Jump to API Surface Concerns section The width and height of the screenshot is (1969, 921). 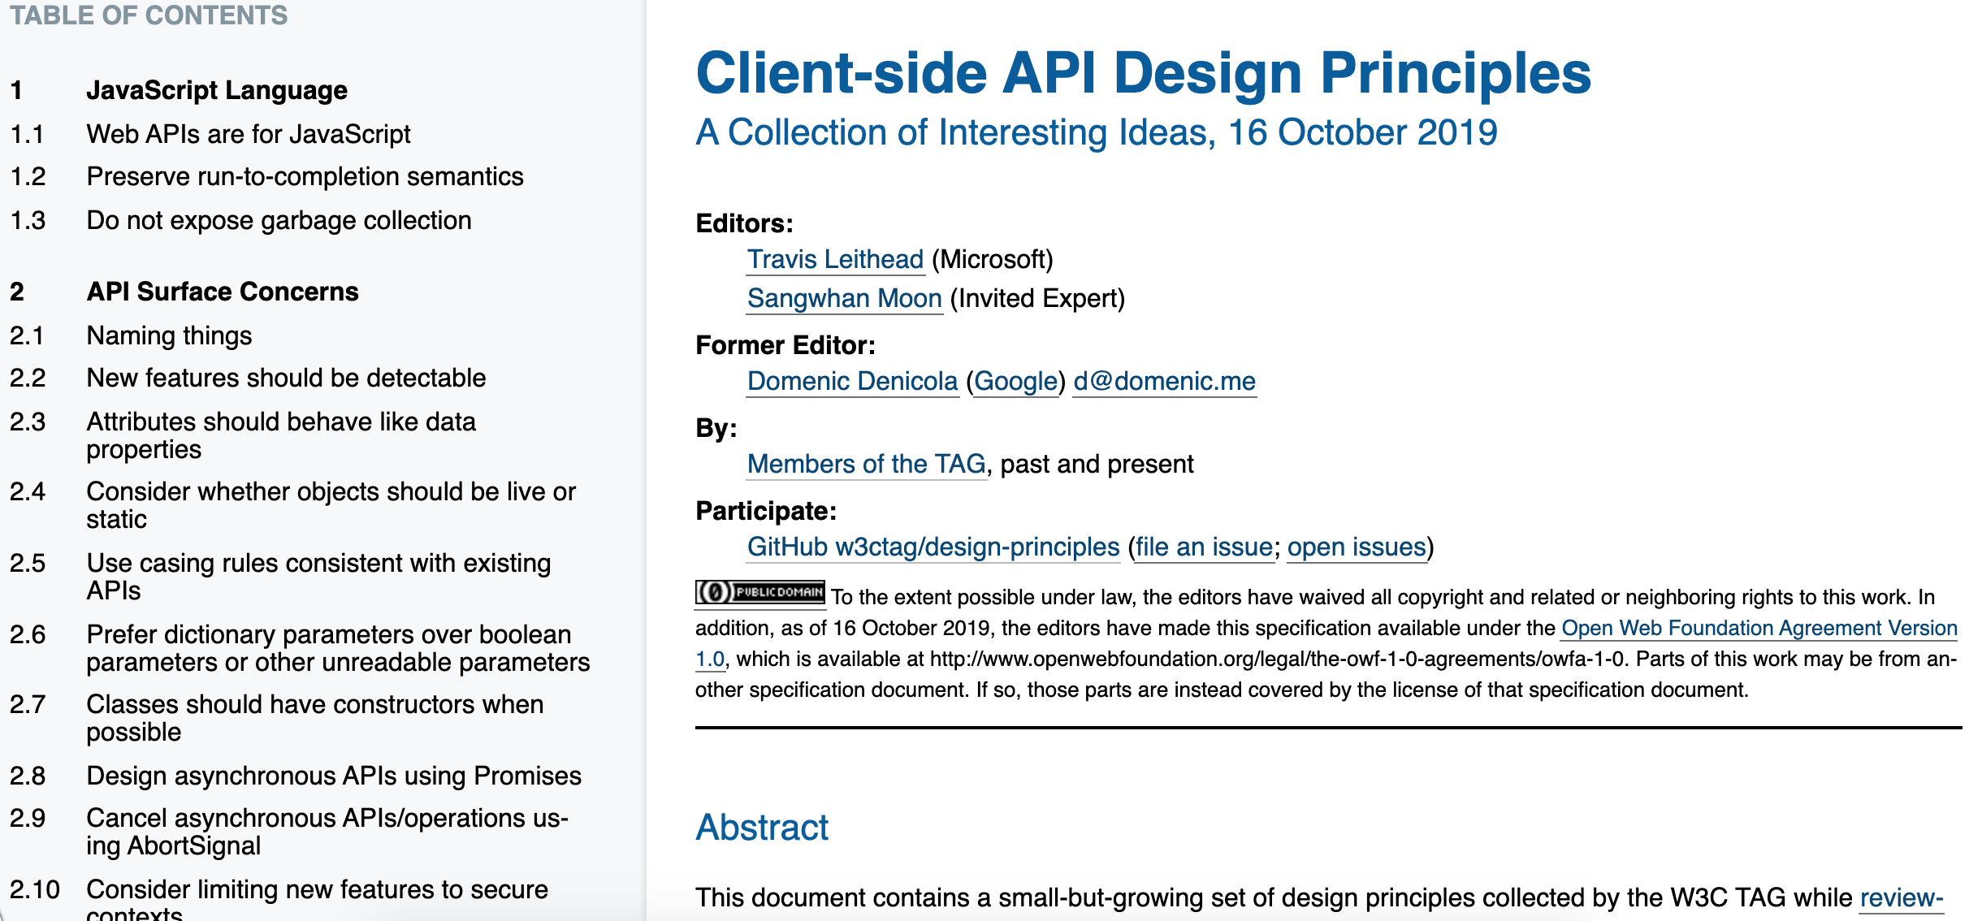click(223, 292)
